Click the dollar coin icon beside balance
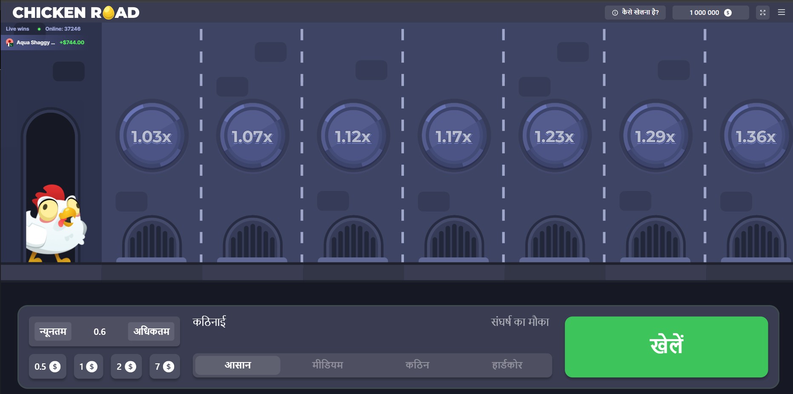Viewport: 793px width, 394px height. click(x=728, y=13)
